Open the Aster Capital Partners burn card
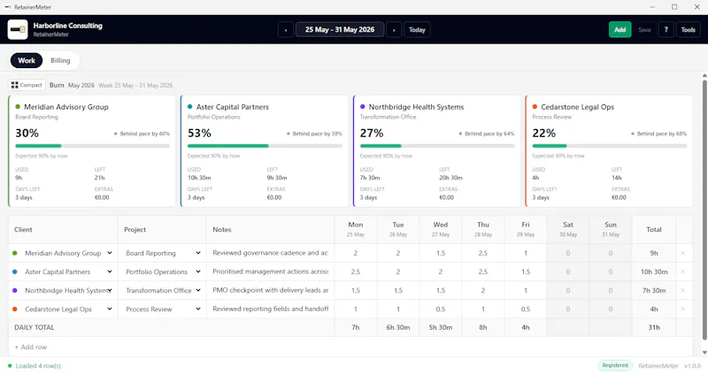The width and height of the screenshot is (708, 374). 264,151
